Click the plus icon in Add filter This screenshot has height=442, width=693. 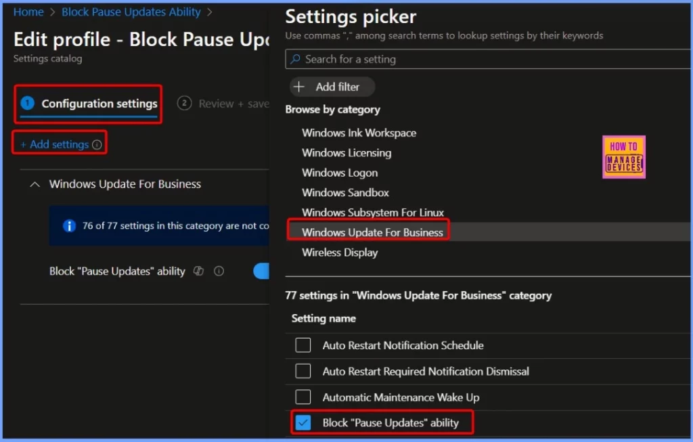(x=299, y=87)
